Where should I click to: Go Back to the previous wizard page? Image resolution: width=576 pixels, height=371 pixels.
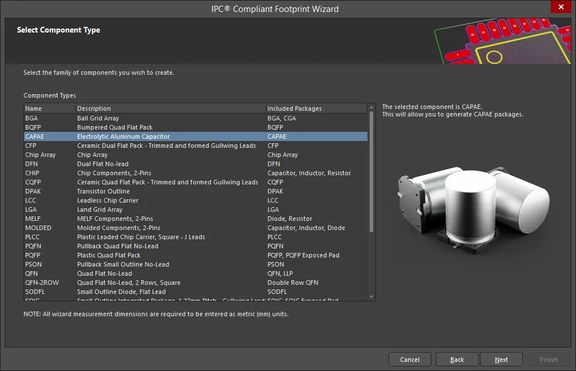click(x=457, y=360)
